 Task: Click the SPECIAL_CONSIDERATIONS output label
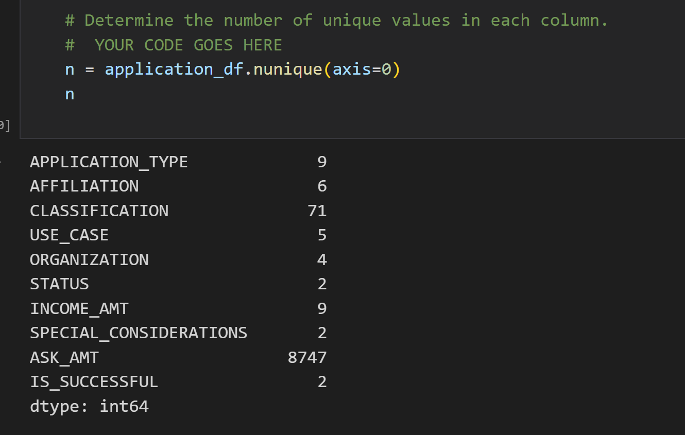tap(139, 333)
